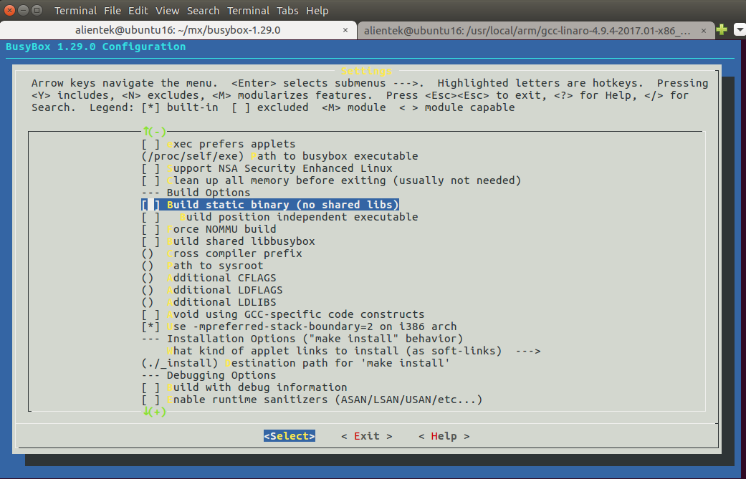Click the up scroll indicator ↑(-)

point(154,132)
